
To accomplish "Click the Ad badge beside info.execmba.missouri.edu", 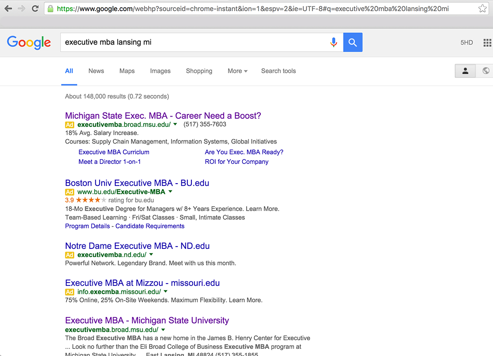I will [69, 292].
